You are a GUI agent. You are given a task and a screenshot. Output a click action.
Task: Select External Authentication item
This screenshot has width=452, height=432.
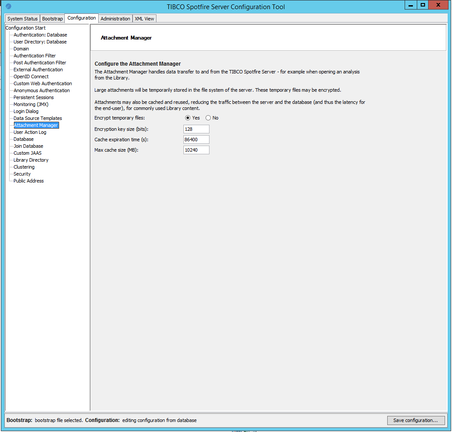click(x=38, y=70)
